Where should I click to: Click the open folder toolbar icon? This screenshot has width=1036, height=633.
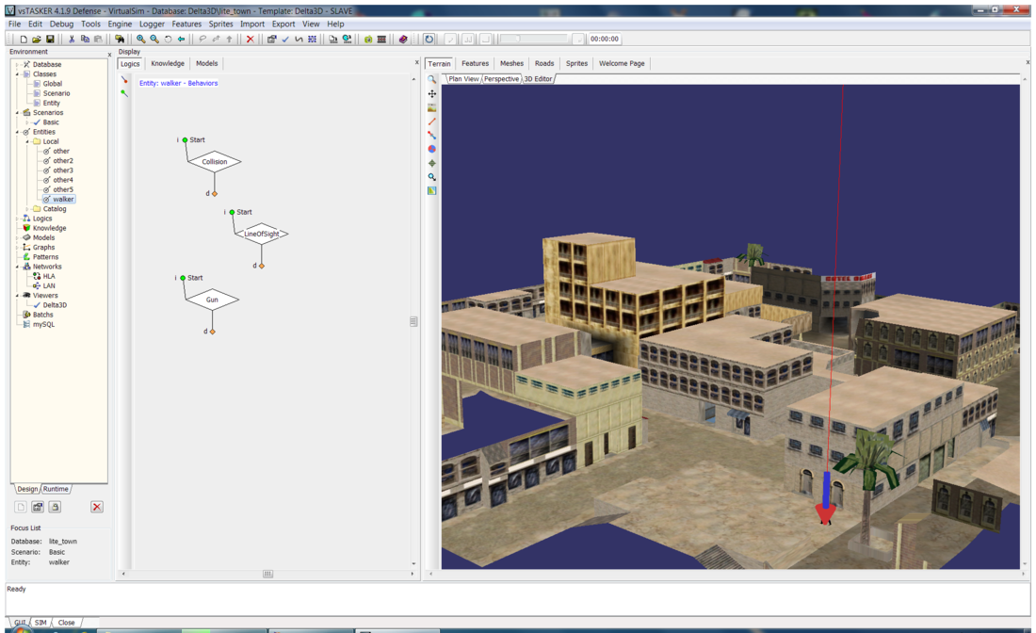37,40
